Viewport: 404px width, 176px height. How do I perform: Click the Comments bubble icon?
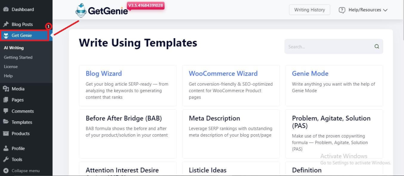click(x=6, y=111)
